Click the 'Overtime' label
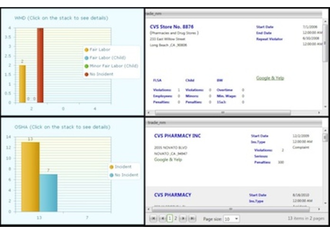 point(225,90)
